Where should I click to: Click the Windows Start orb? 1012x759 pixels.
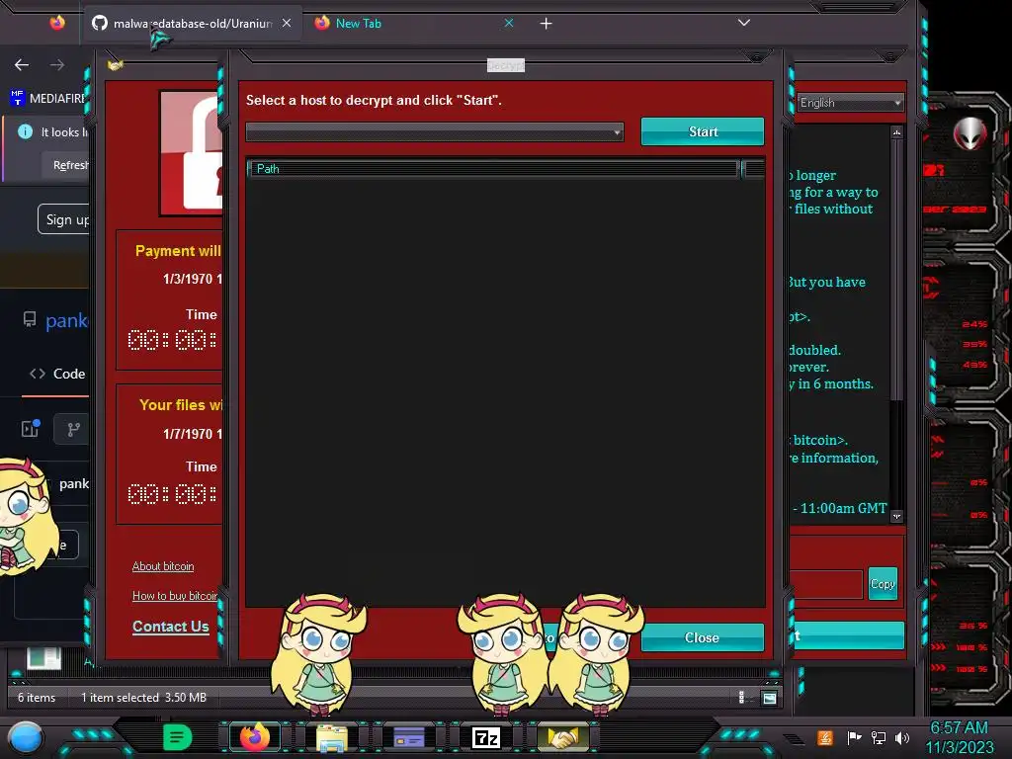26,737
